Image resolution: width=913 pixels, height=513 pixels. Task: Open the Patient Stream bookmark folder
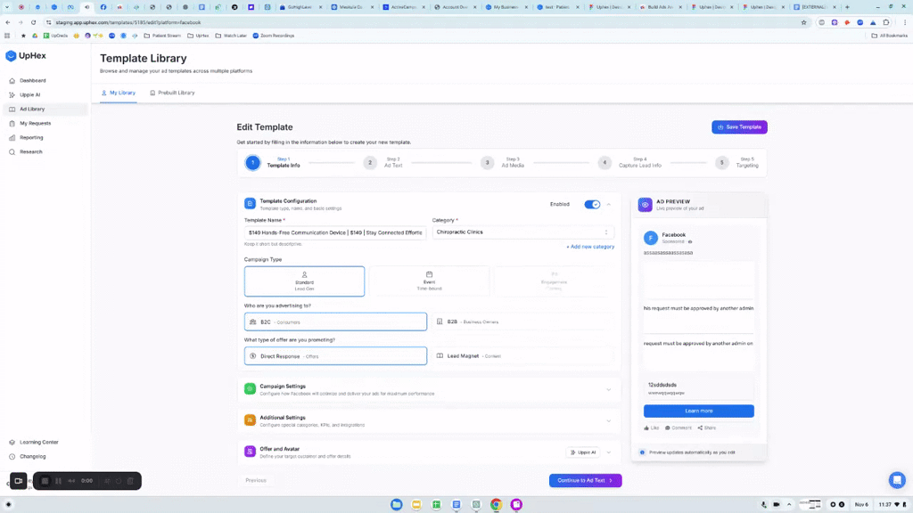pyautogui.click(x=162, y=36)
